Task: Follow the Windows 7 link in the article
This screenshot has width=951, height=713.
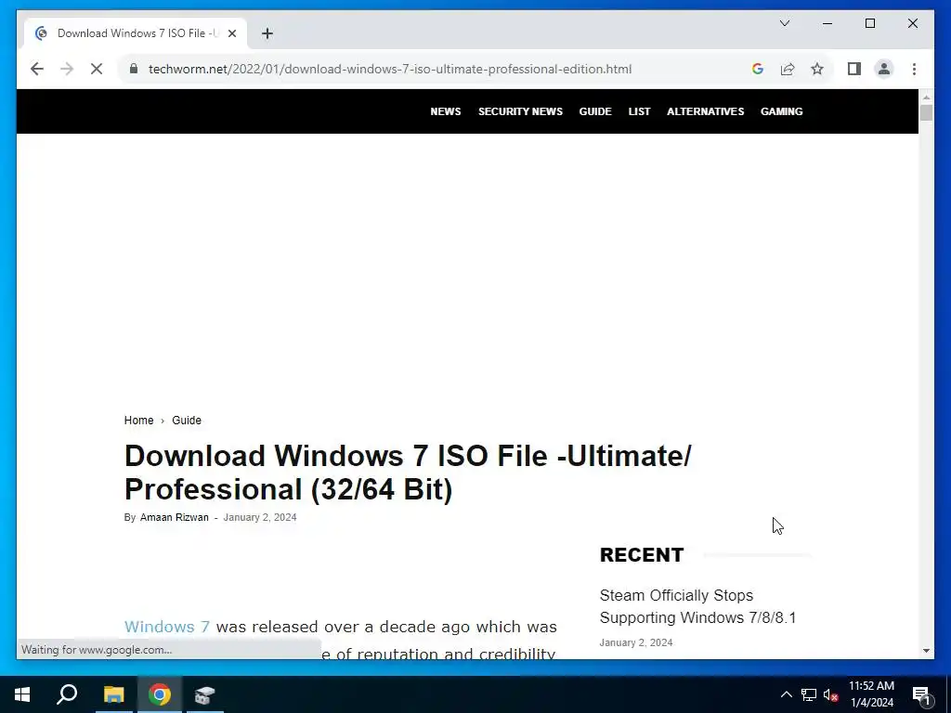Action: click(x=167, y=627)
